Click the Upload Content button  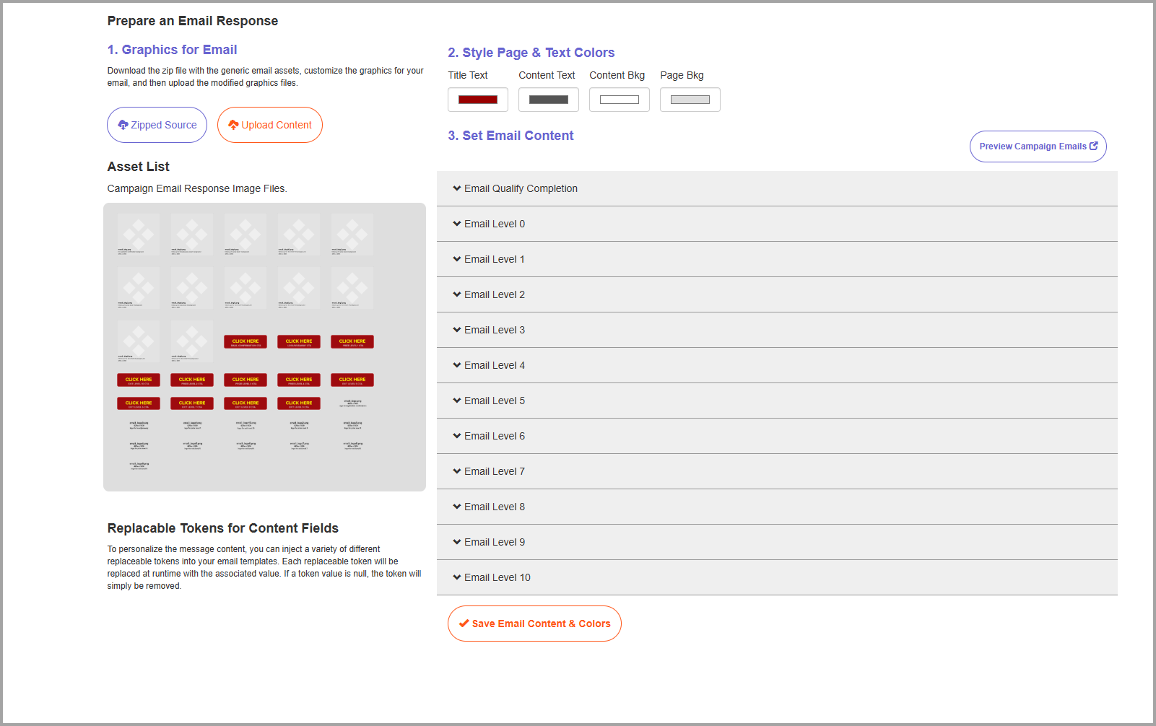click(269, 125)
